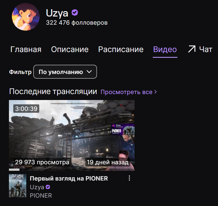This screenshot has height=206, width=218.
Task: Select the Видео tab
Action: tap(165, 50)
